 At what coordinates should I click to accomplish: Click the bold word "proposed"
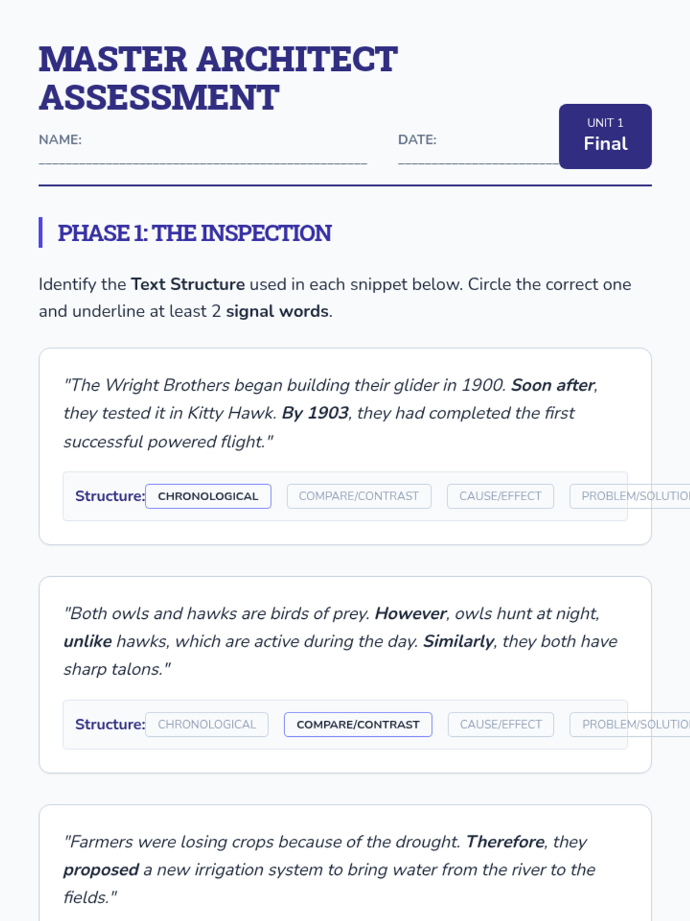coord(101,870)
